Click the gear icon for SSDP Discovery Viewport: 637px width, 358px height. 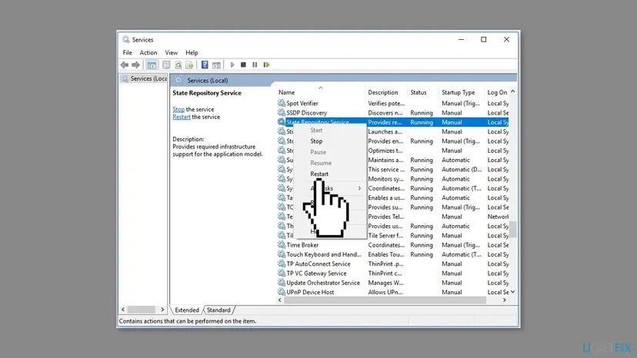281,113
